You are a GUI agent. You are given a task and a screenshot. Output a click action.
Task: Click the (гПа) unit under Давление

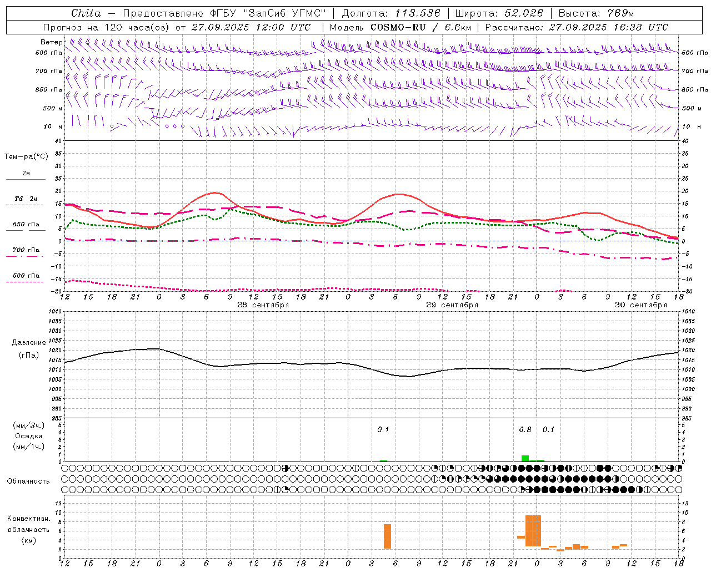[29, 356]
